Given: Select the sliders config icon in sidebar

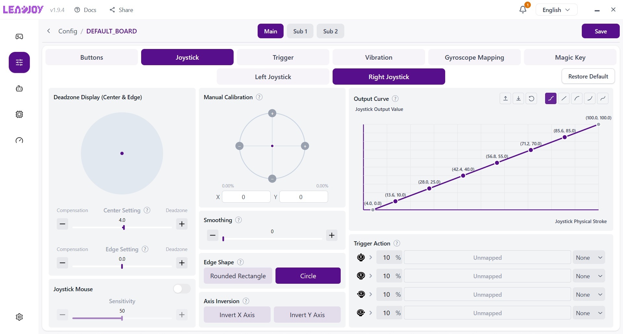Looking at the screenshot, I should point(19,62).
